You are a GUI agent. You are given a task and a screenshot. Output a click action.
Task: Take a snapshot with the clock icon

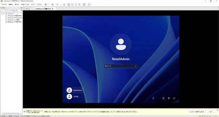pos(57,4)
